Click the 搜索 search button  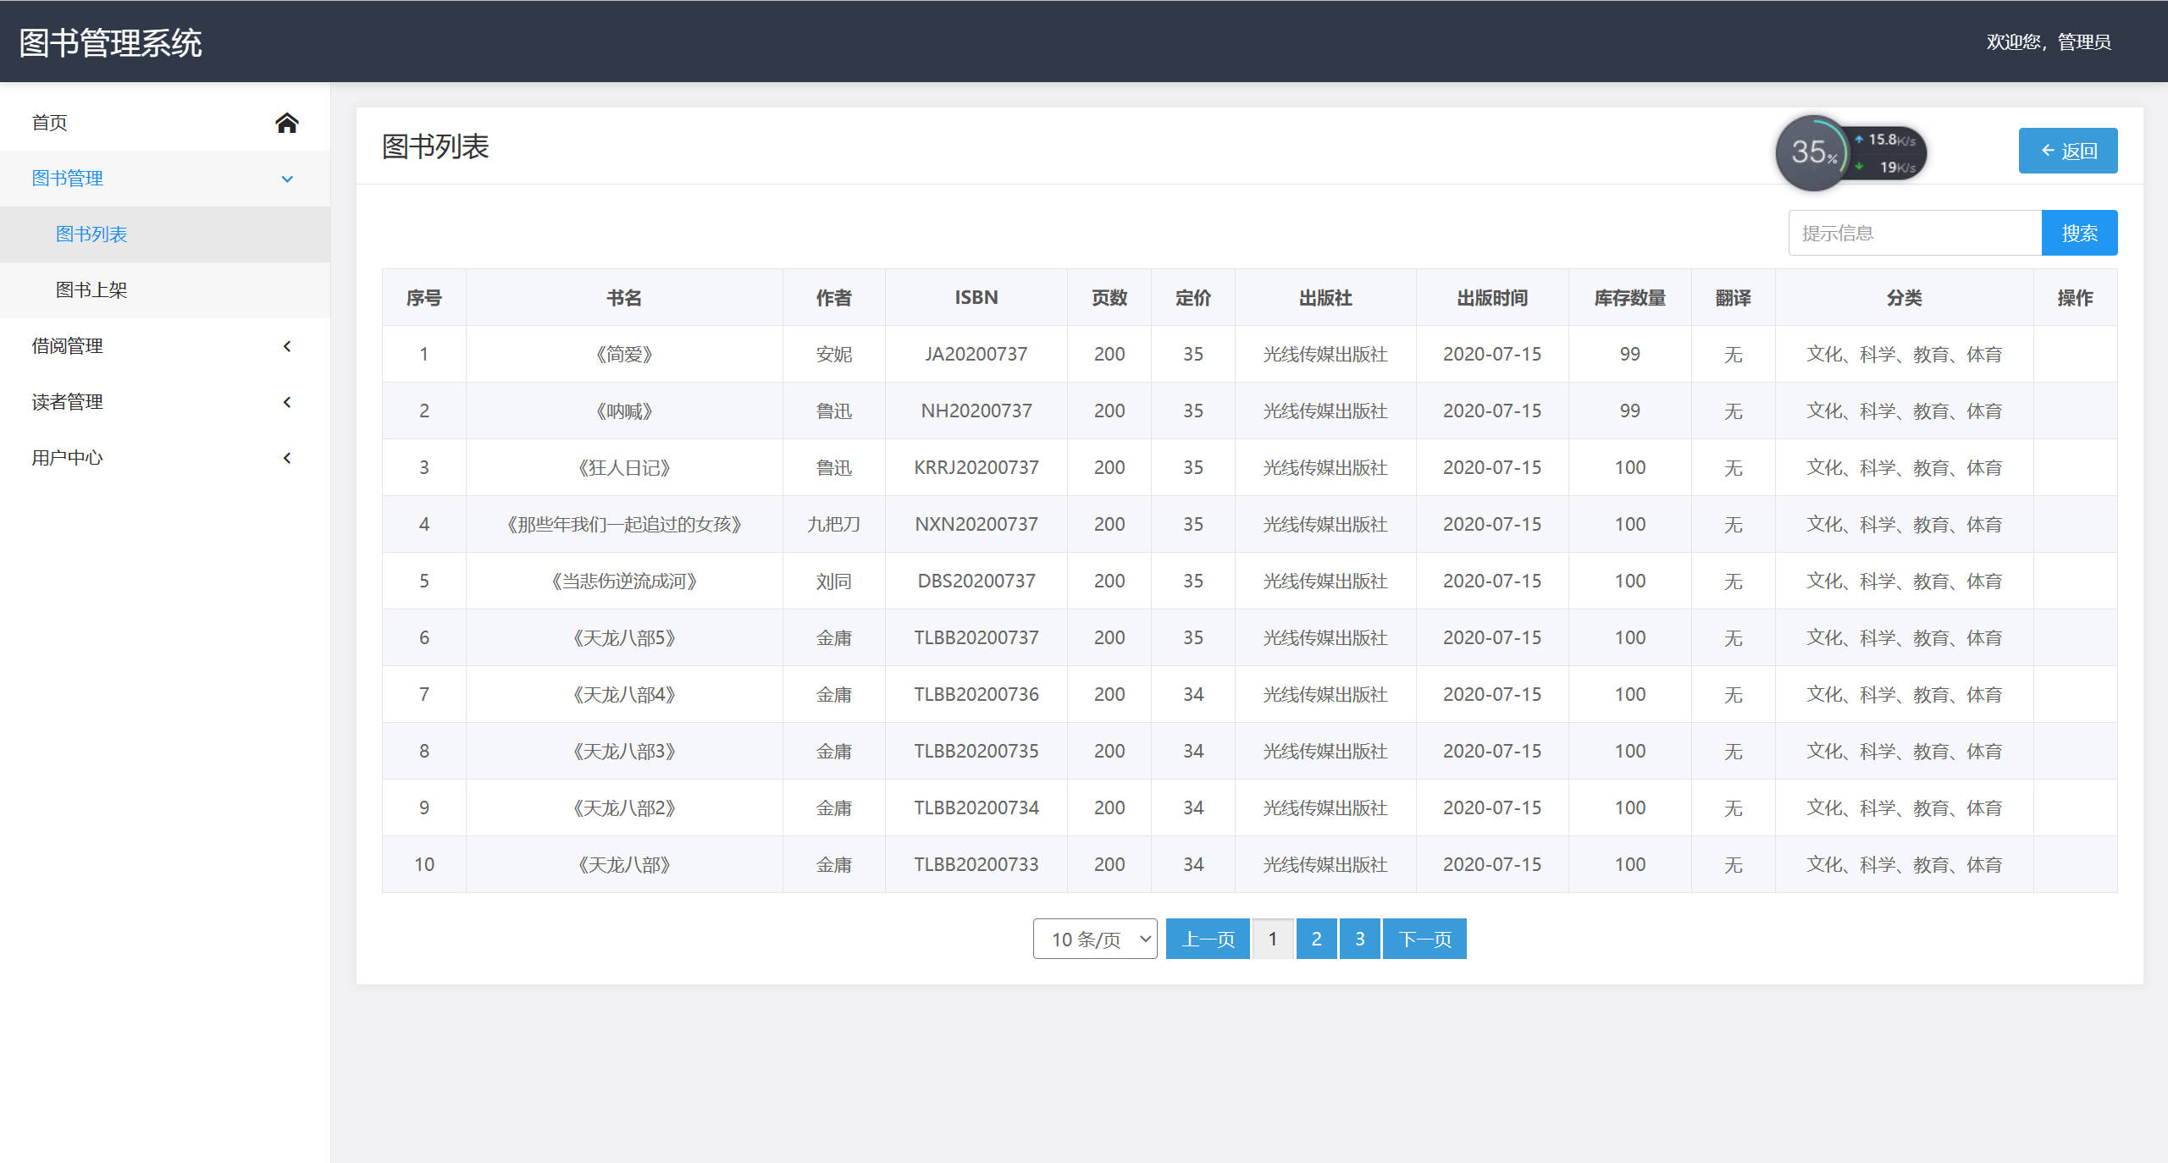[x=2080, y=232]
